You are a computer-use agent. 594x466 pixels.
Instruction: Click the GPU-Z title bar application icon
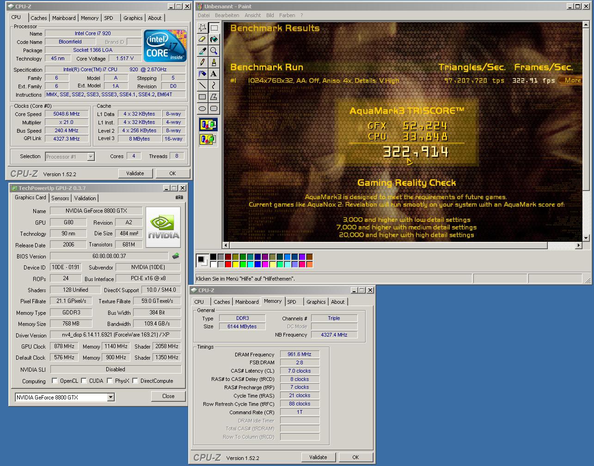click(x=14, y=188)
